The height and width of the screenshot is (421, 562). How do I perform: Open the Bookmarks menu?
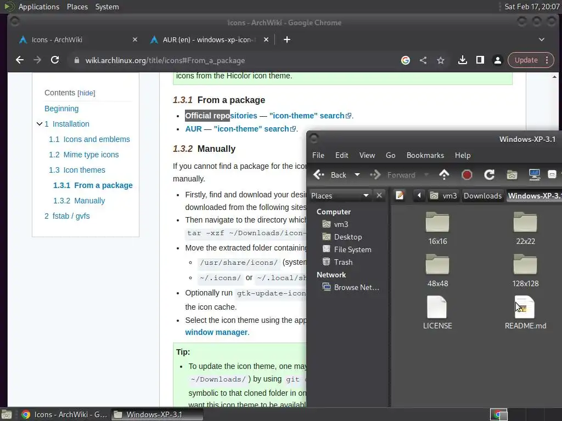coord(425,155)
